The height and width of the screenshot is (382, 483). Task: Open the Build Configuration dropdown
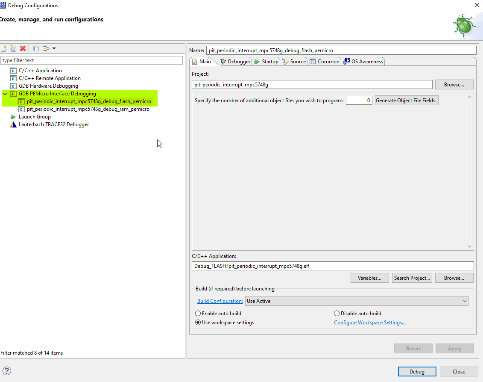(x=465, y=301)
